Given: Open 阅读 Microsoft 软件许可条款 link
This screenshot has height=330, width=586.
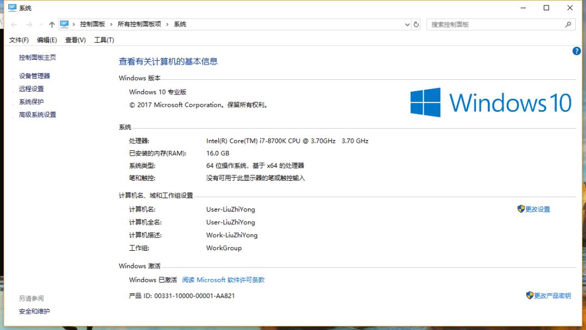Looking at the screenshot, I should (223, 280).
